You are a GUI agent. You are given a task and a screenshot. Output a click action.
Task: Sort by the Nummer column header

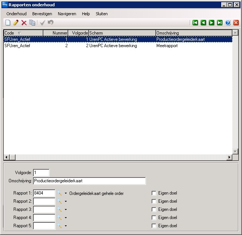56,33
